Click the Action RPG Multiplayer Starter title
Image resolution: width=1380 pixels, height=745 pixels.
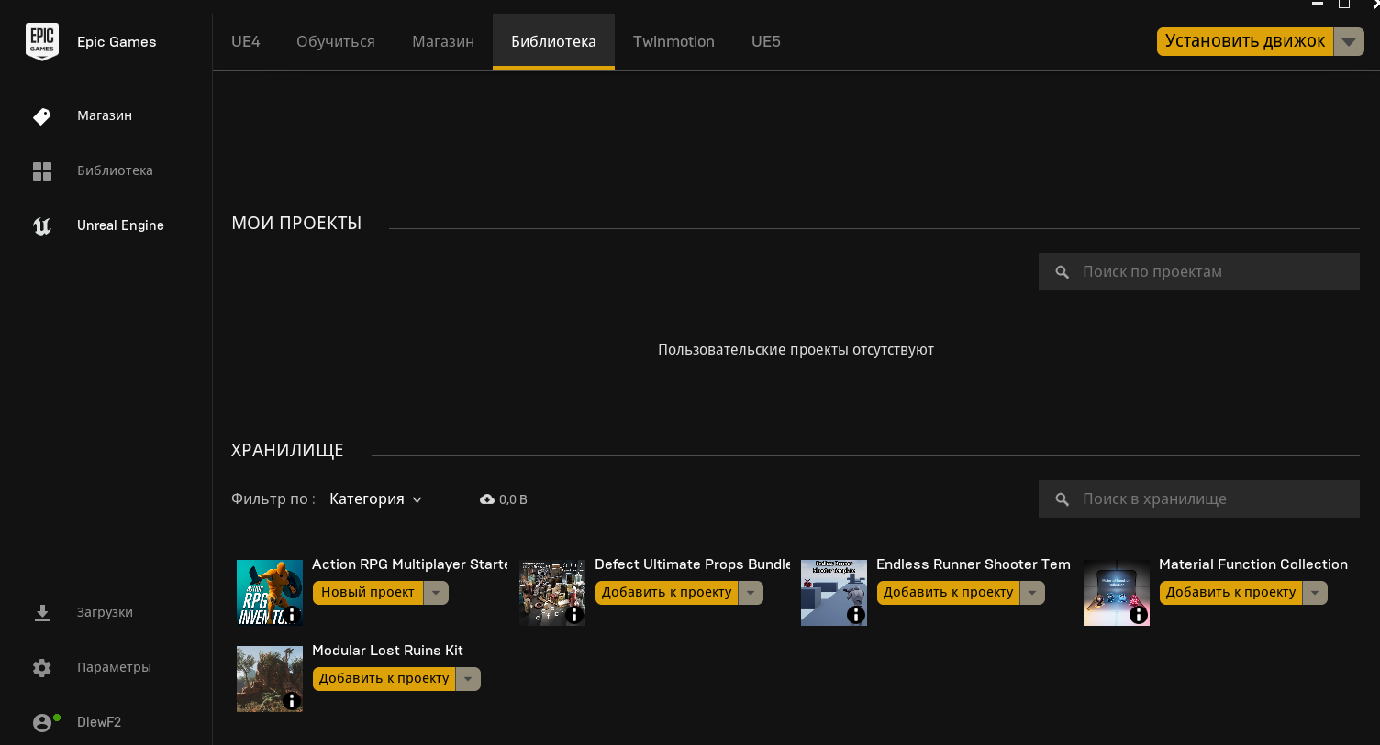click(410, 564)
